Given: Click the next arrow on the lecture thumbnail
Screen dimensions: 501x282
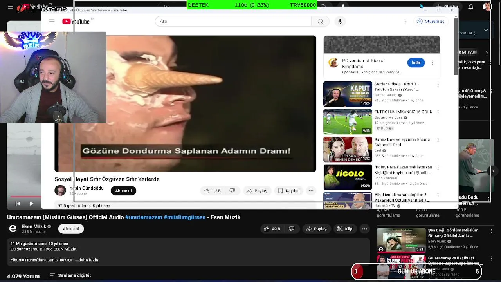Looking at the screenshot, I should [493, 171].
